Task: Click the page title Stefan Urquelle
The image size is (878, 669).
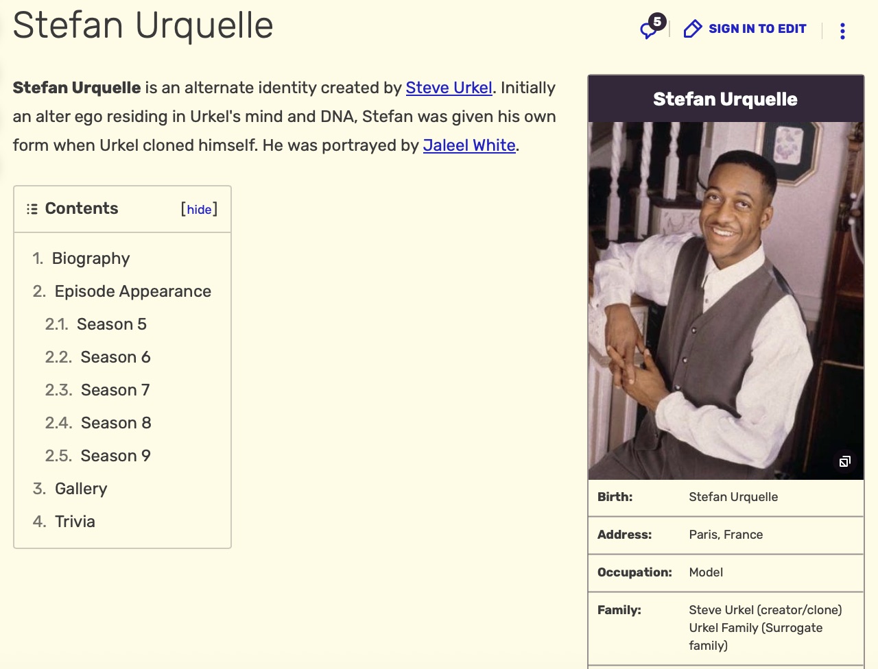Action: [x=143, y=25]
